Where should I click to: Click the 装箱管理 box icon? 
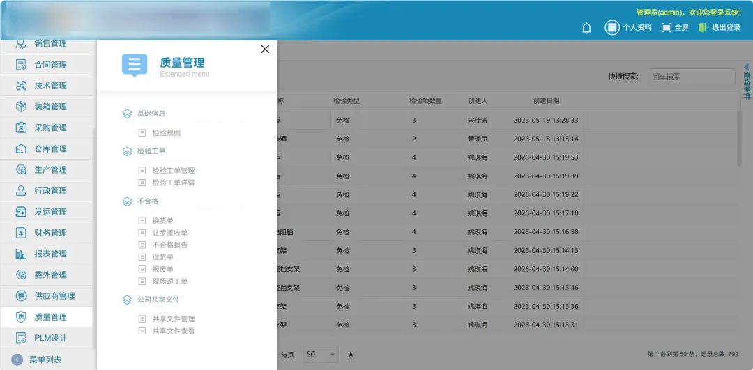[x=21, y=107]
